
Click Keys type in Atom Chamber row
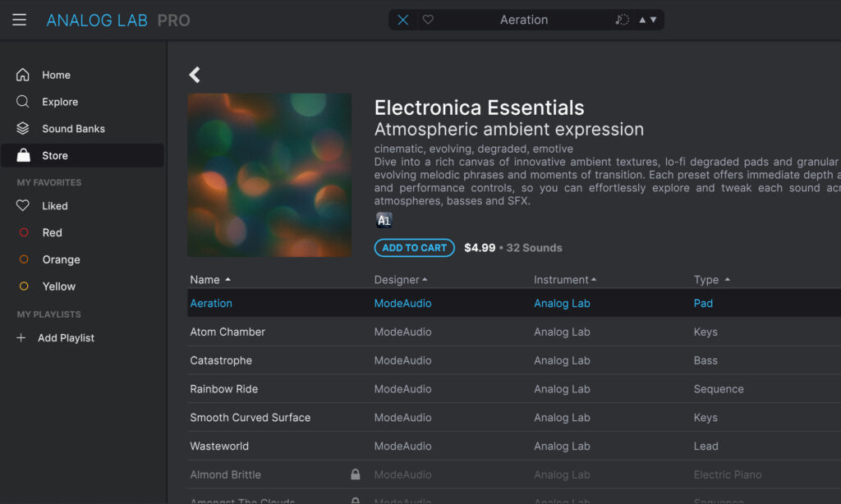click(x=705, y=332)
